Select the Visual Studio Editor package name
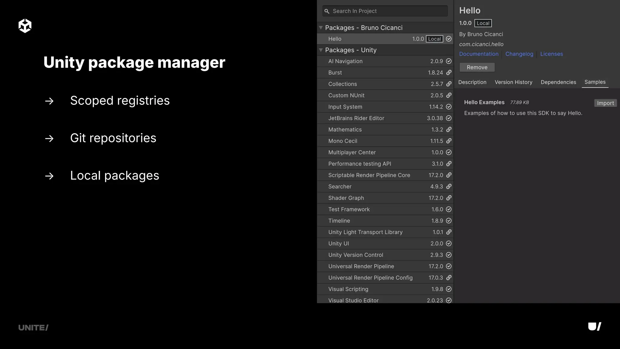Screen dimensions: 620x349 [353, 300]
